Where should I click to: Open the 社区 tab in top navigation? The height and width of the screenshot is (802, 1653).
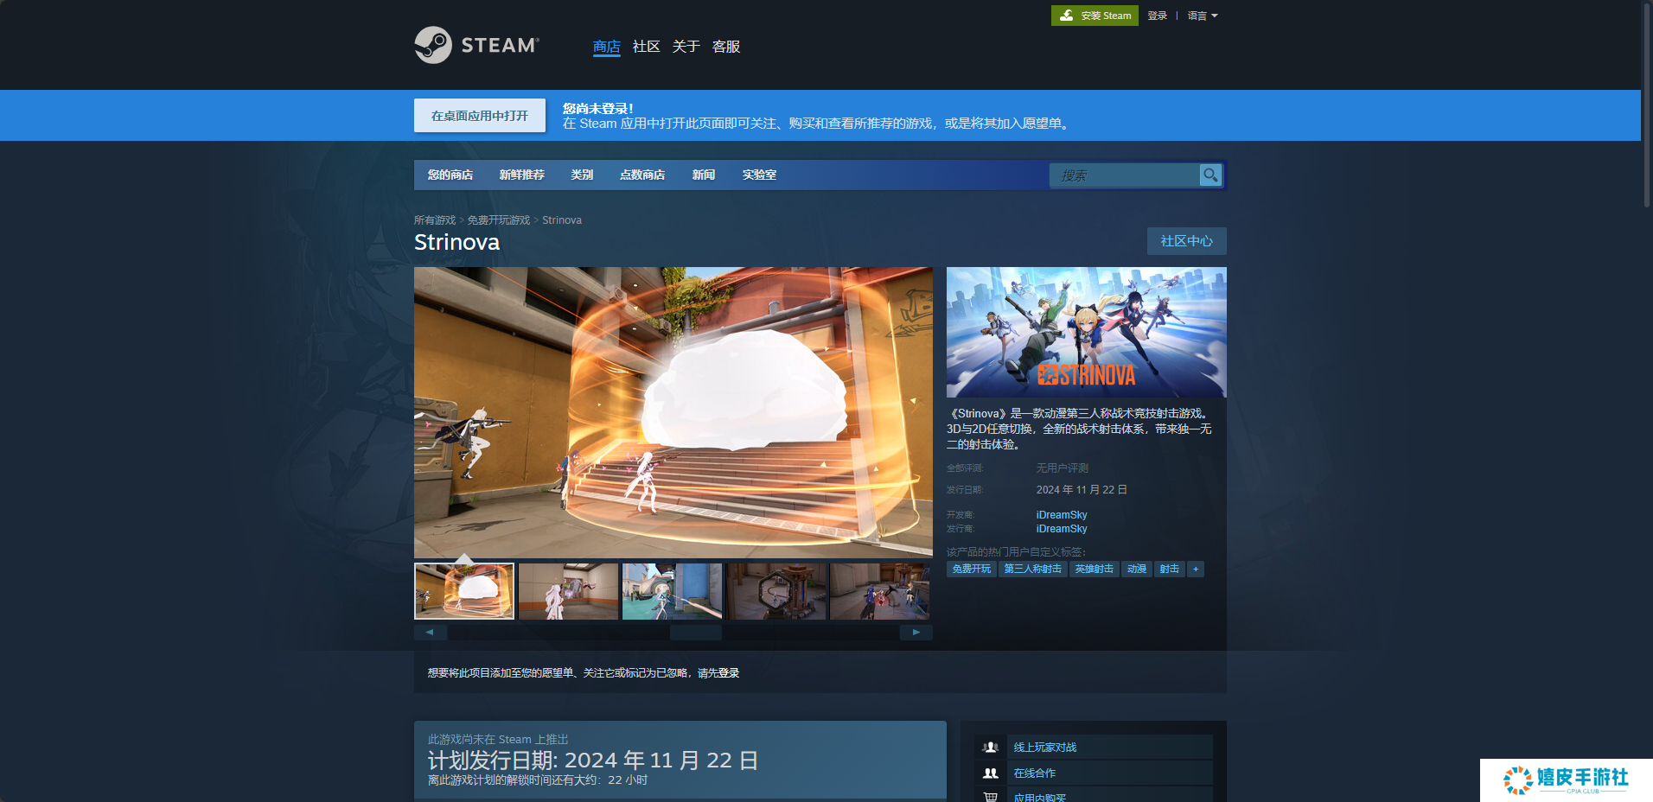point(646,47)
